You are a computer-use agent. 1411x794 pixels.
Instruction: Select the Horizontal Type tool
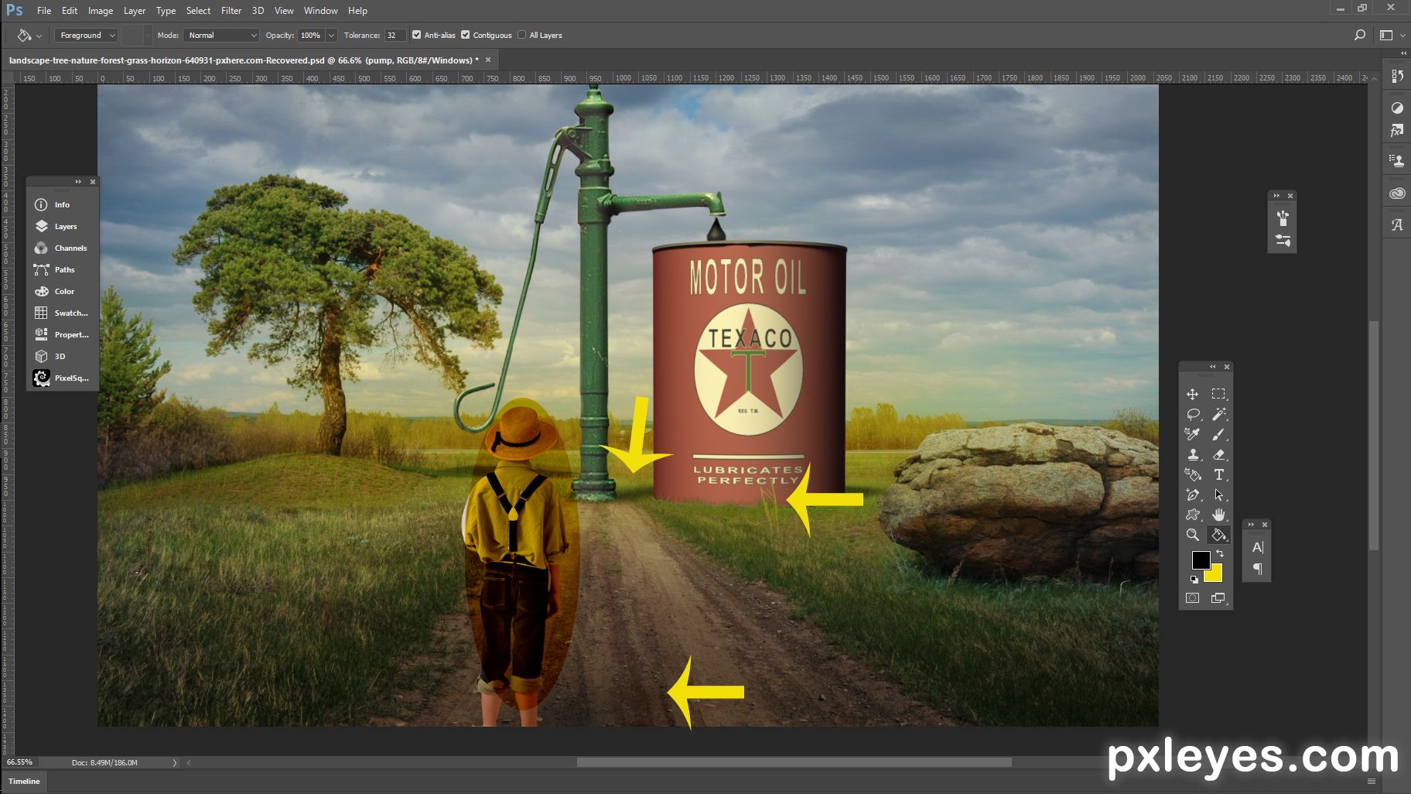[x=1218, y=474]
